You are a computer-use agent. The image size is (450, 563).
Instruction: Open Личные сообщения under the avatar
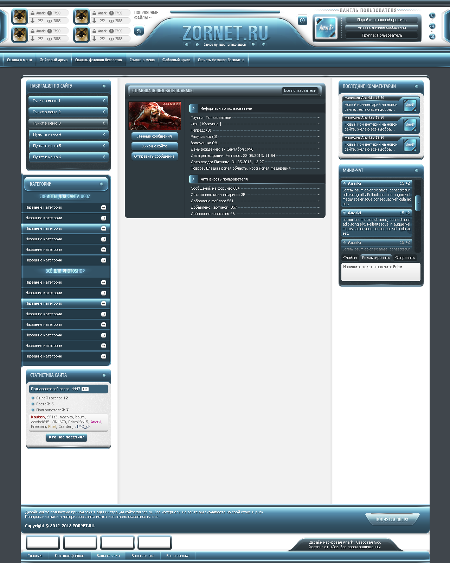pos(155,136)
